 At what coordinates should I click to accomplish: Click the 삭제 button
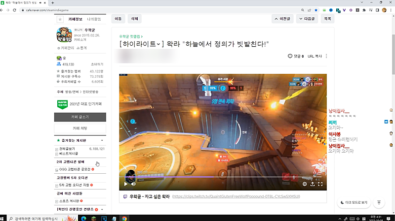pyautogui.click(x=134, y=19)
